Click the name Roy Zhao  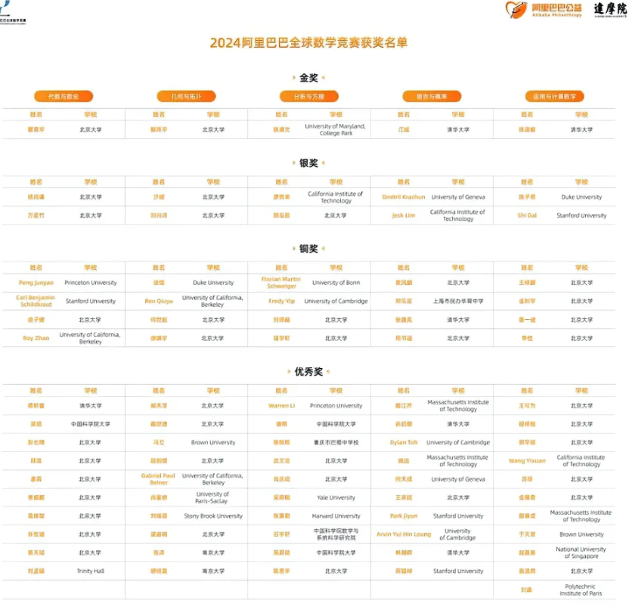(36, 338)
